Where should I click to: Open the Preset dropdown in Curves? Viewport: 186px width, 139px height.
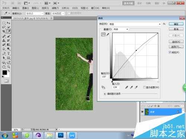pyautogui.click(x=135, y=24)
